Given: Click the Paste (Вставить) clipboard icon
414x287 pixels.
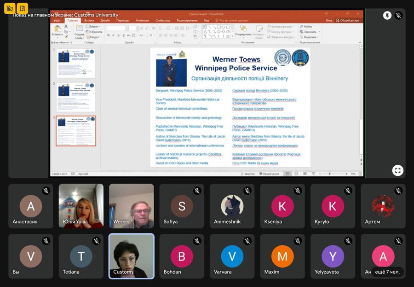Looking at the screenshot, I should (x=57, y=28).
